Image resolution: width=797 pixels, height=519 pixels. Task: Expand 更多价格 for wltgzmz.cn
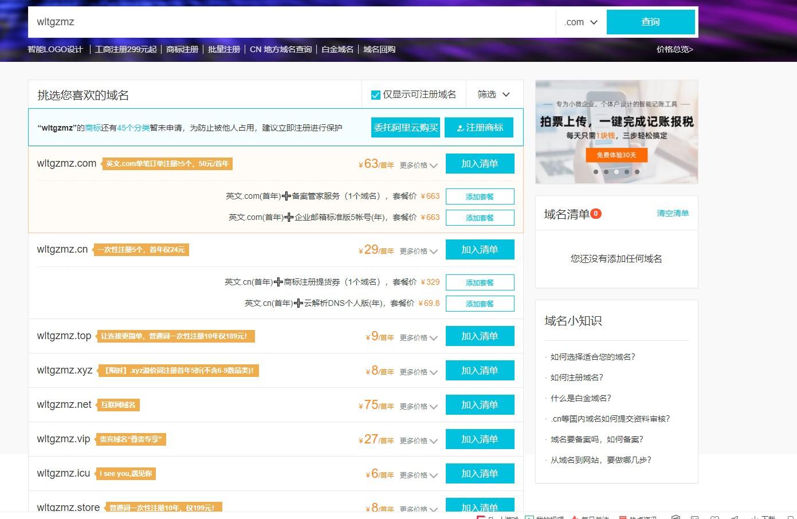click(x=419, y=251)
